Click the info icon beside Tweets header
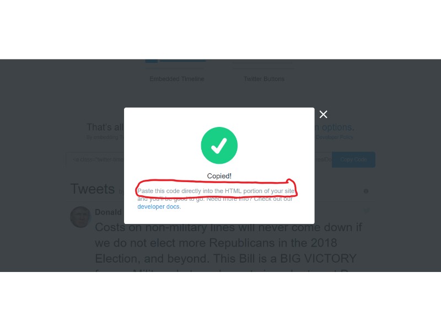The width and height of the screenshot is (441, 331). pos(366,191)
